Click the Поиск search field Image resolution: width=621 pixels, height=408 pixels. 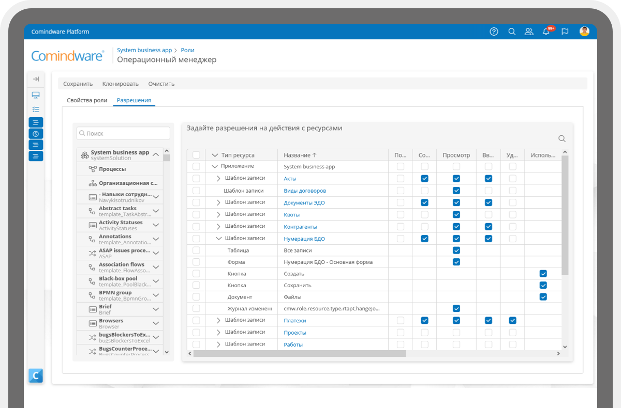(x=123, y=133)
